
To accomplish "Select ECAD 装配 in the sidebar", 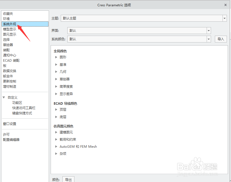I will (11, 61).
